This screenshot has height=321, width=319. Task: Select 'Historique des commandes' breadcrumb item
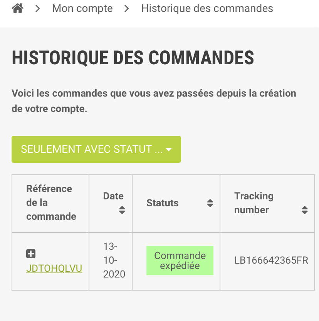pos(207,8)
